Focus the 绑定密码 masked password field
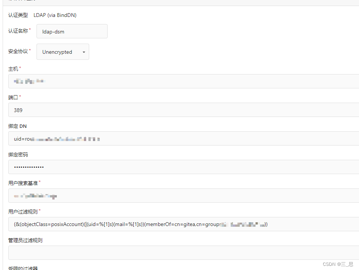The width and height of the screenshot is (359, 270). click(183, 167)
